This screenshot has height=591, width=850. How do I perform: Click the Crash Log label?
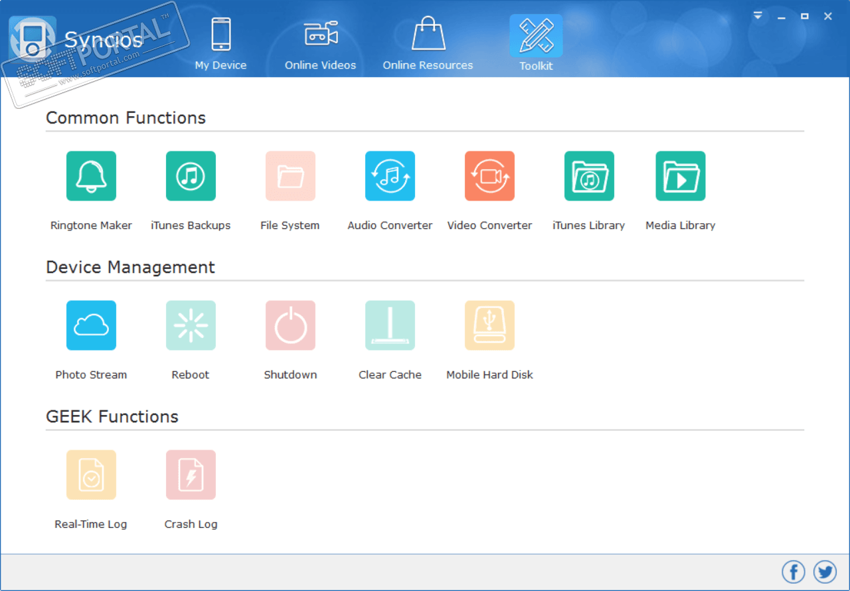pyautogui.click(x=191, y=525)
